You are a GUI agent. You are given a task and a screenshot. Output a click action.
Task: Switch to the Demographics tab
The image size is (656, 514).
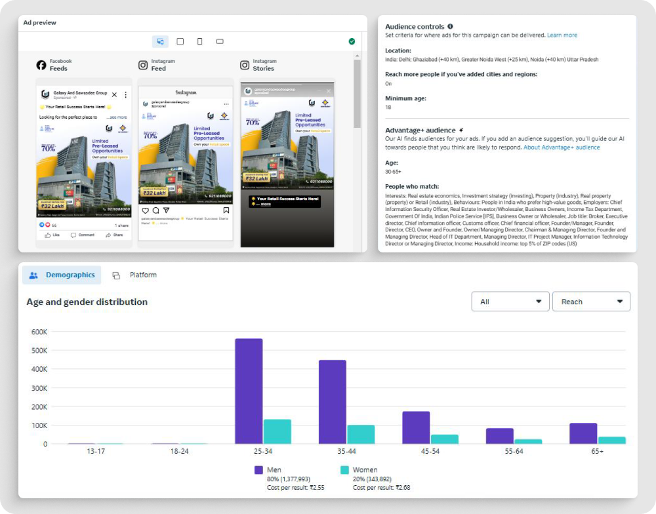tap(62, 275)
